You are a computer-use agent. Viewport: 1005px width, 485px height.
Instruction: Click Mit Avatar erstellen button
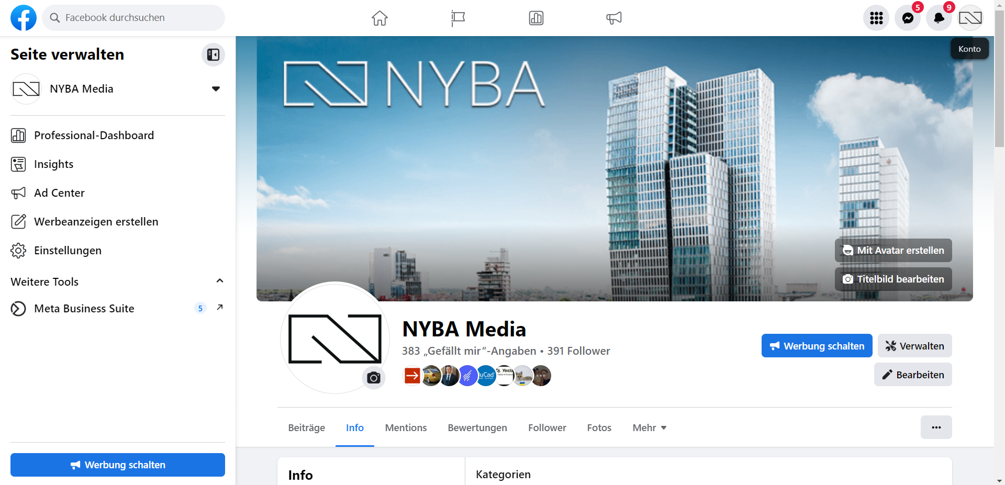[894, 251]
